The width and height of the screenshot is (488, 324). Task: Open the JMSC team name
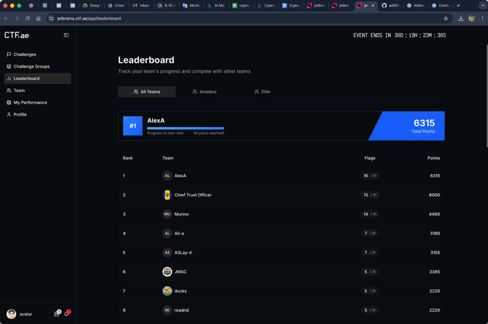coord(181,272)
